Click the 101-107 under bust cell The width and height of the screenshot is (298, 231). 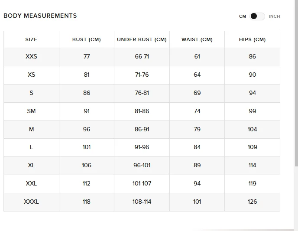click(x=142, y=183)
